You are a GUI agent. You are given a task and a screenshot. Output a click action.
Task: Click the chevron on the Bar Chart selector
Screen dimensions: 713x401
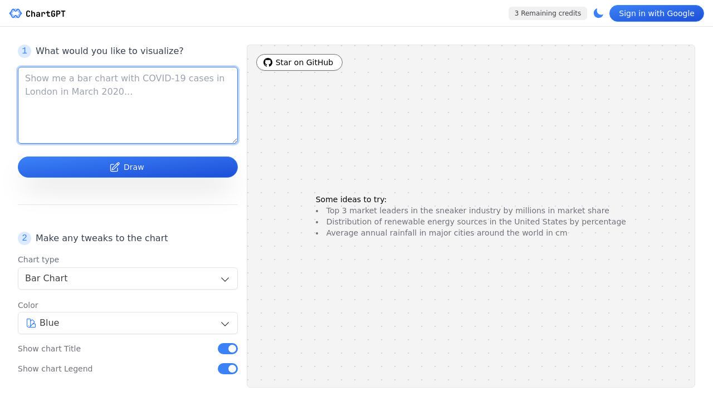[224, 278]
